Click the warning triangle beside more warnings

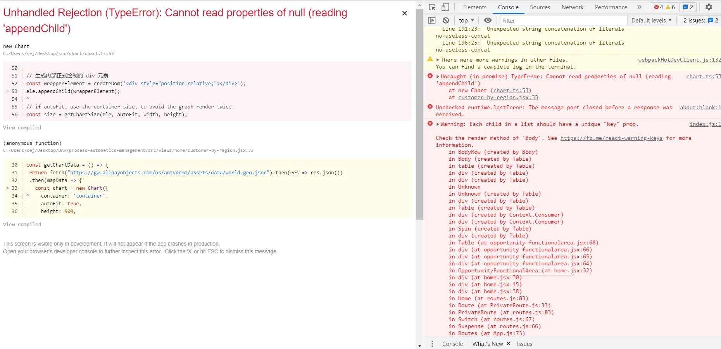[x=430, y=59]
